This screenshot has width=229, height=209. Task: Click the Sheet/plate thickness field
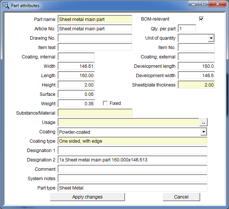point(196,85)
